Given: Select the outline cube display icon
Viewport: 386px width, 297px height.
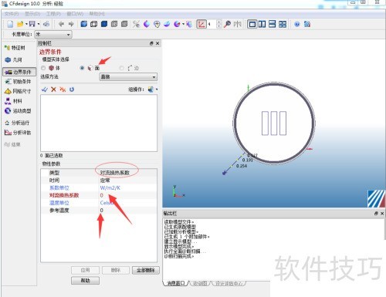Looking at the screenshot, I should tap(94, 24).
